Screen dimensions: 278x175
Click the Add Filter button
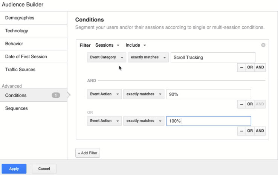pos(87,153)
